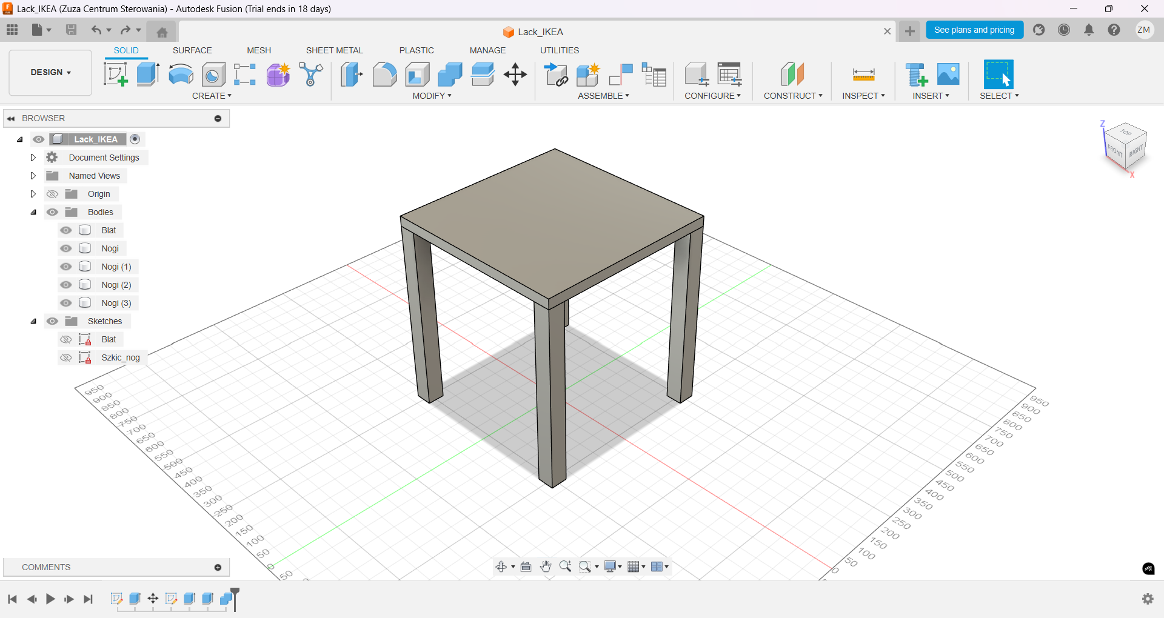The width and height of the screenshot is (1164, 618).
Task: Toggle the Lack_IKEA component activate radio button
Action: [x=135, y=139]
